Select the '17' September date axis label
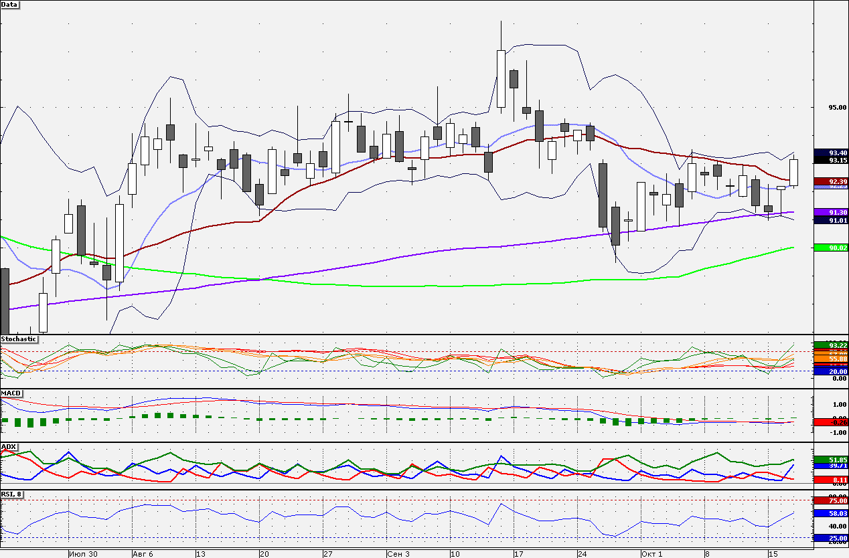Screen dimensions: 849x558 519,554
